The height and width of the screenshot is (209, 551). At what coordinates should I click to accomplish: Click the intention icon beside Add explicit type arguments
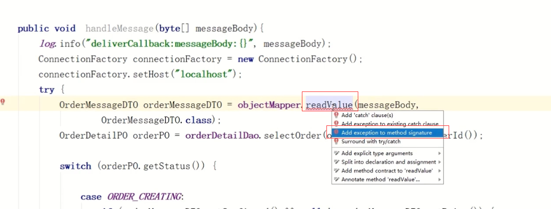point(336,153)
